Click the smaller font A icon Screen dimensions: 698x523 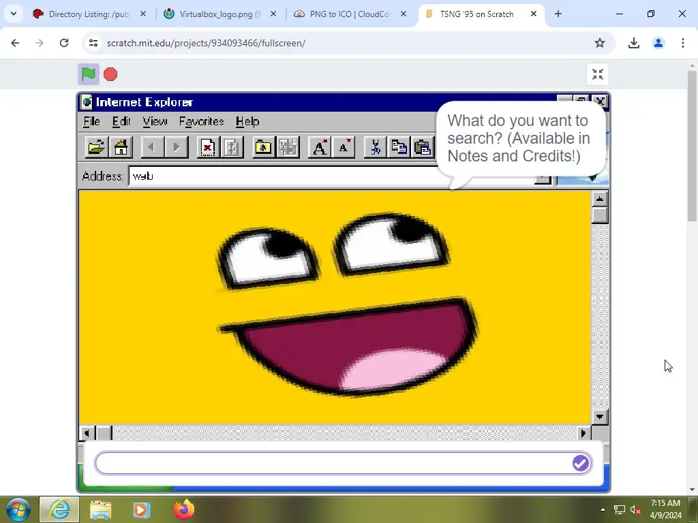click(344, 147)
